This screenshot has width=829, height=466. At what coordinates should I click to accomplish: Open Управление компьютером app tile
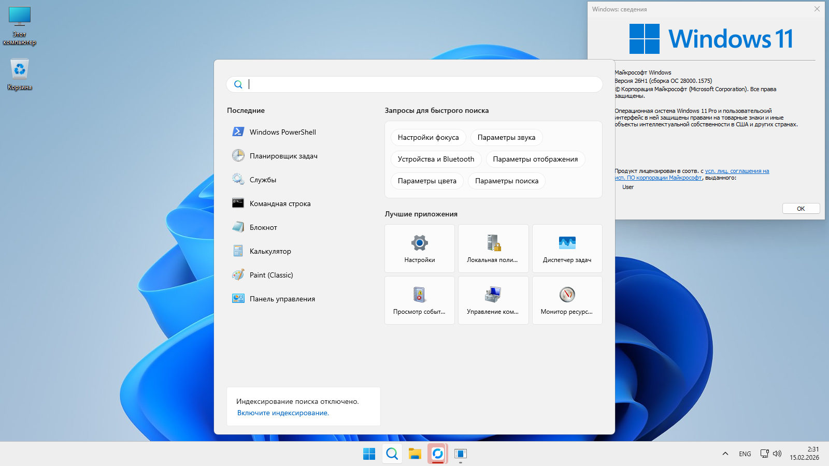pos(493,300)
